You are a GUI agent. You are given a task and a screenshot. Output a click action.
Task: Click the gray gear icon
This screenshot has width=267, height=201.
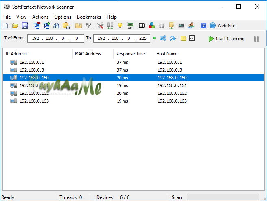coord(162,26)
